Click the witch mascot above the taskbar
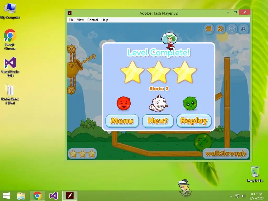Image resolution: width=268 pixels, height=201 pixels. point(184,188)
